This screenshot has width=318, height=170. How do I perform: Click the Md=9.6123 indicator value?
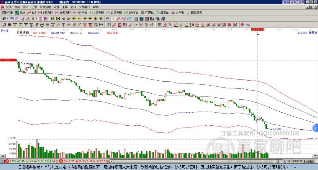[x=76, y=33]
